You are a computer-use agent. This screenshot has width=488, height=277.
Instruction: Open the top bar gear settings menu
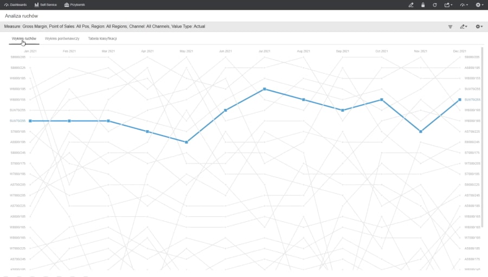click(x=479, y=5)
